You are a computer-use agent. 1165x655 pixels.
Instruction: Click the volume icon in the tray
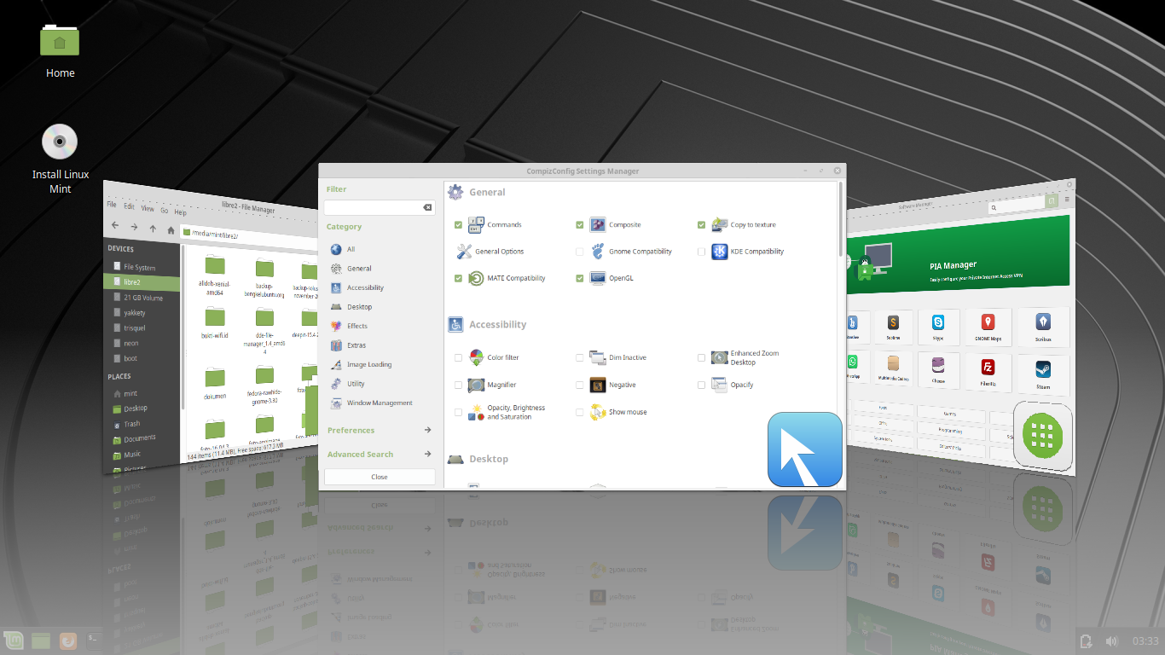click(1112, 641)
